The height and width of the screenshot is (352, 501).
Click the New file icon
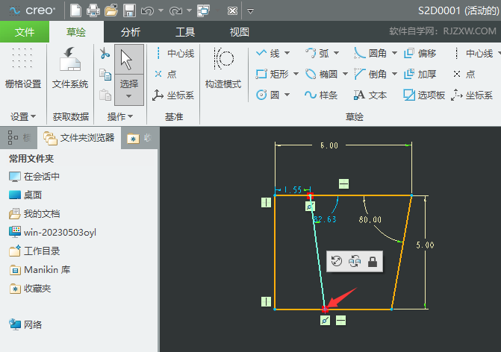coord(75,10)
